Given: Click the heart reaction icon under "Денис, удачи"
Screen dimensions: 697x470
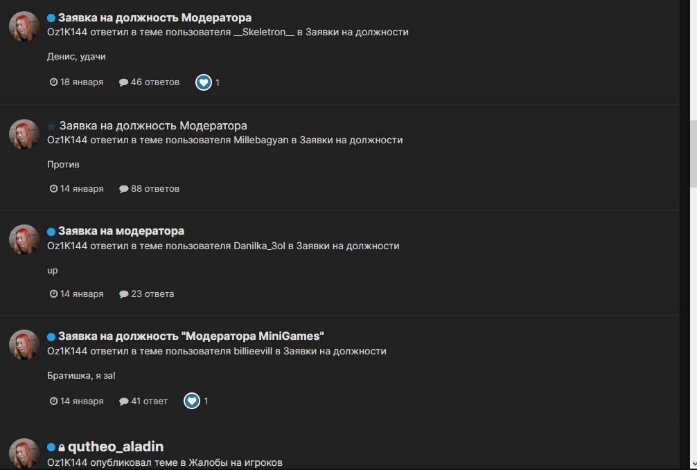Looking at the screenshot, I should (204, 82).
